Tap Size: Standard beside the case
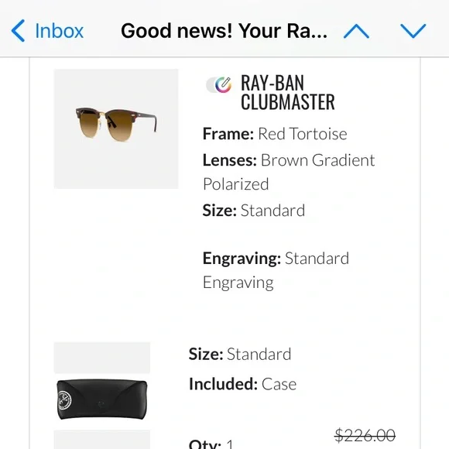Screen dimensions: 449x449 pos(240,355)
